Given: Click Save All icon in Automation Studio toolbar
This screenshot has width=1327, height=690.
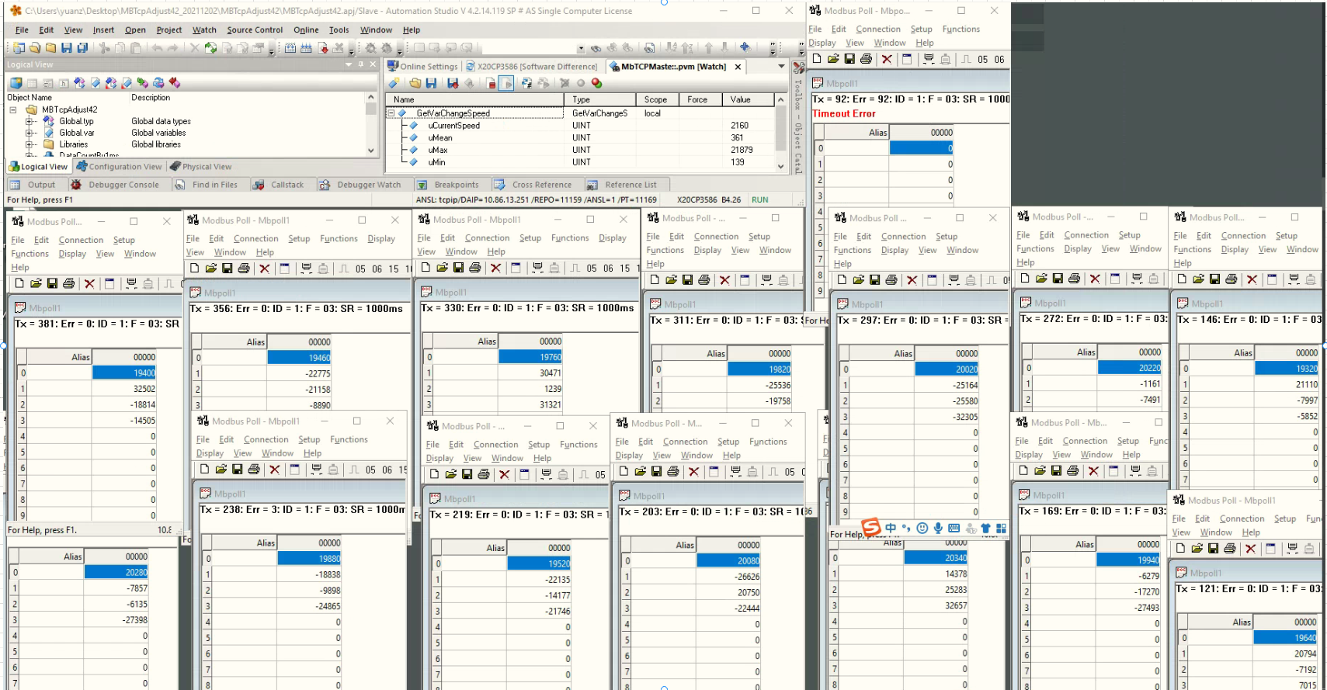Looking at the screenshot, I should [x=82, y=48].
